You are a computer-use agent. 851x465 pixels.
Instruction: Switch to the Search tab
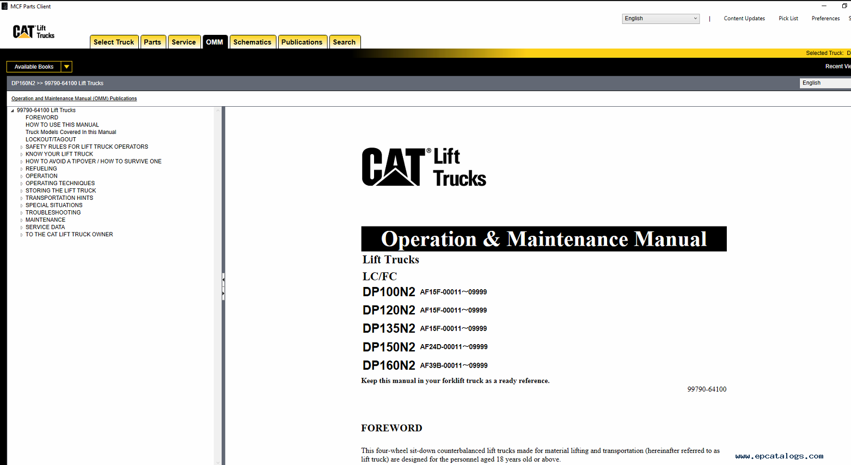click(x=345, y=42)
